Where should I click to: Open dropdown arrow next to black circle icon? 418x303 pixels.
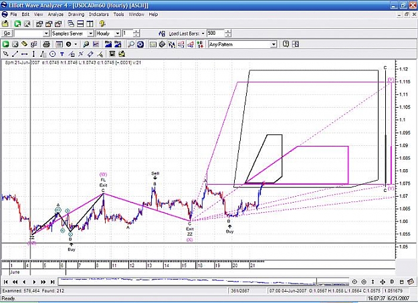point(76,44)
